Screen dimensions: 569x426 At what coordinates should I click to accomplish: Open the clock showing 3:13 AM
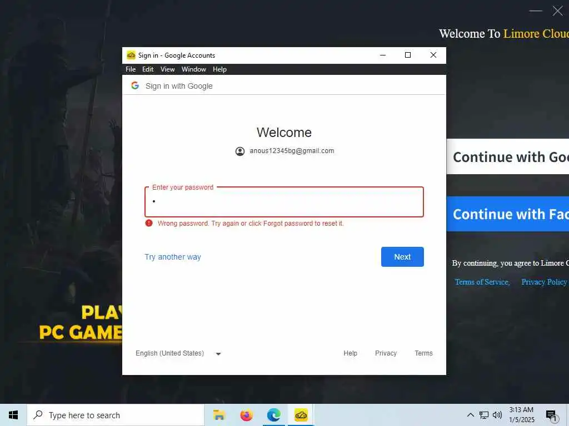click(x=521, y=415)
